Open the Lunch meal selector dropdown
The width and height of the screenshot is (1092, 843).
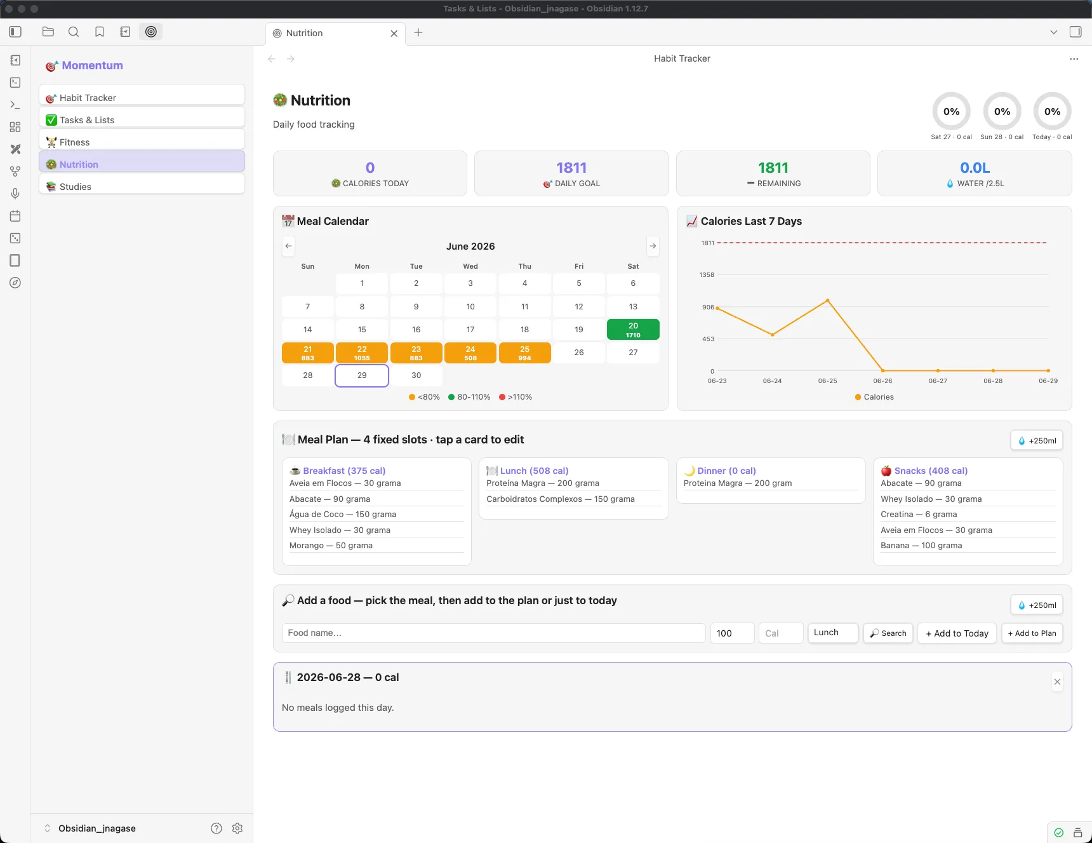coord(833,633)
